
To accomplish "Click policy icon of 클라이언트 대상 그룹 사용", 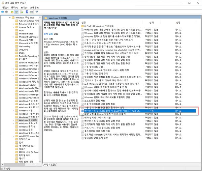I will (x=82, y=131).
